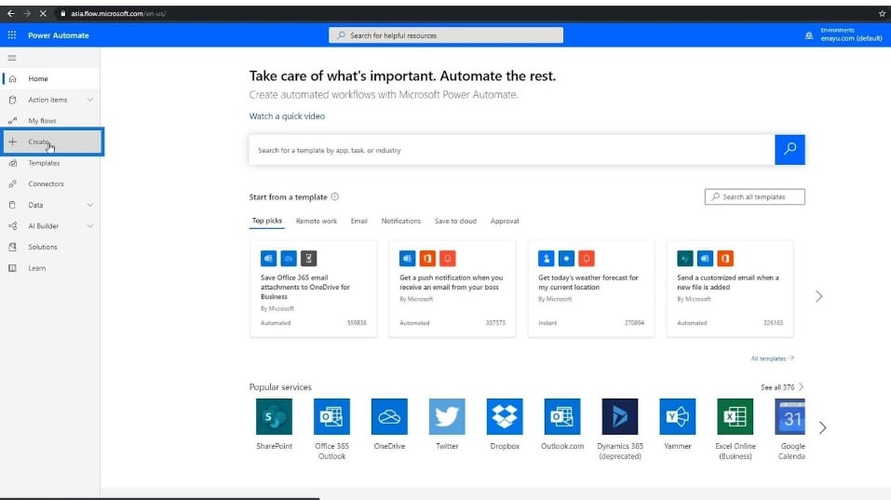Open the Twitter service icon
891x500 pixels.
click(x=447, y=416)
